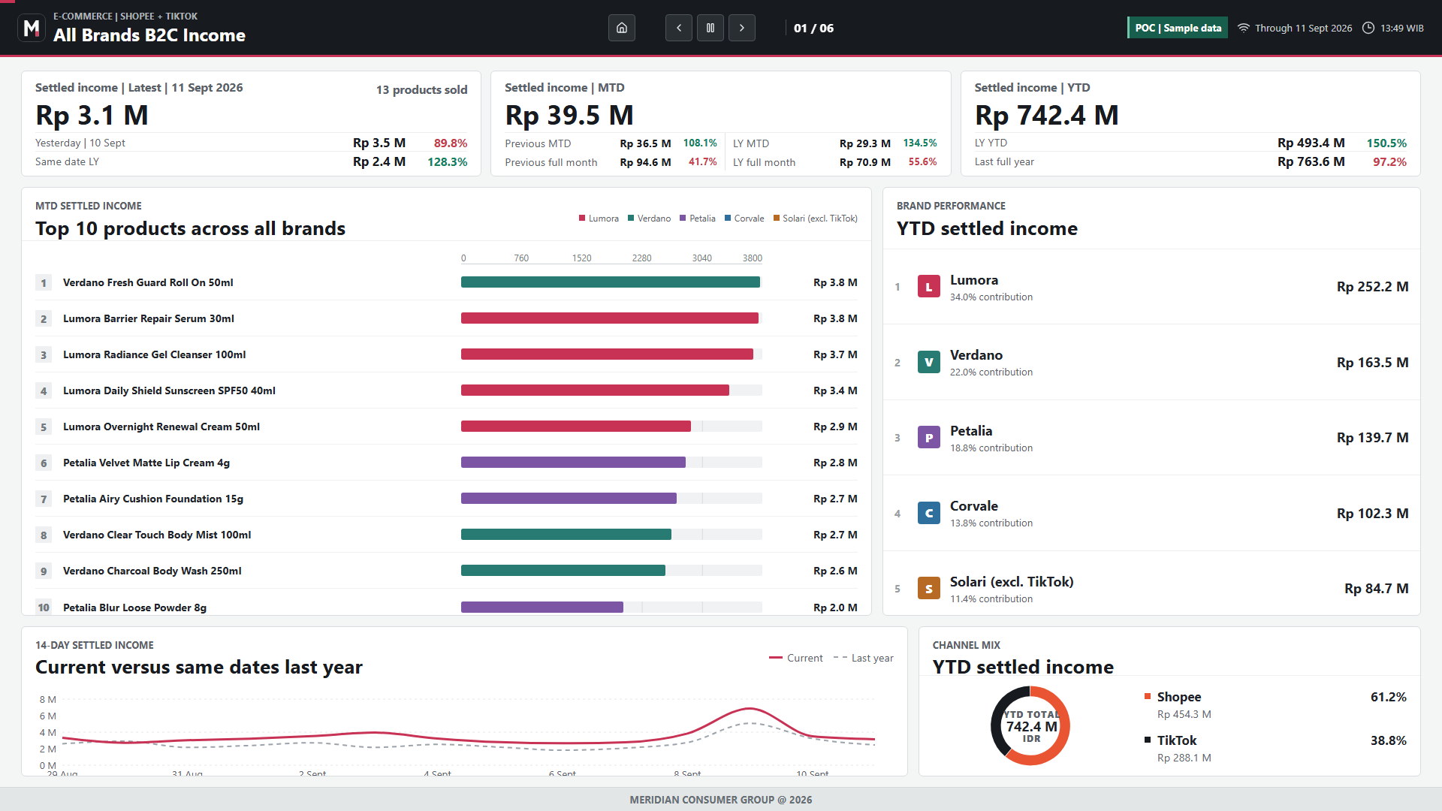The width and height of the screenshot is (1442, 811).
Task: Click the Current line legend entry
Action: click(796, 658)
